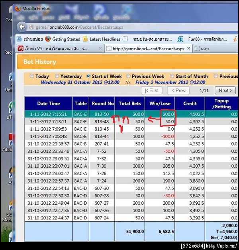Select the Yesterday radio button

pyautogui.click(x=57, y=76)
